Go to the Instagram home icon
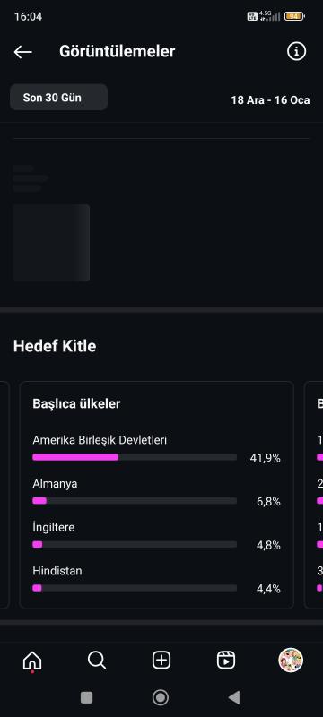The image size is (323, 717). point(32,661)
